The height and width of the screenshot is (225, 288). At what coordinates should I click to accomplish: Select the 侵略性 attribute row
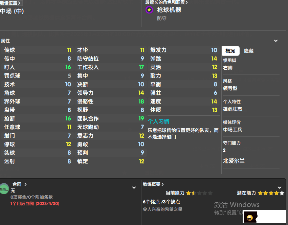pyautogui.click(x=110, y=102)
